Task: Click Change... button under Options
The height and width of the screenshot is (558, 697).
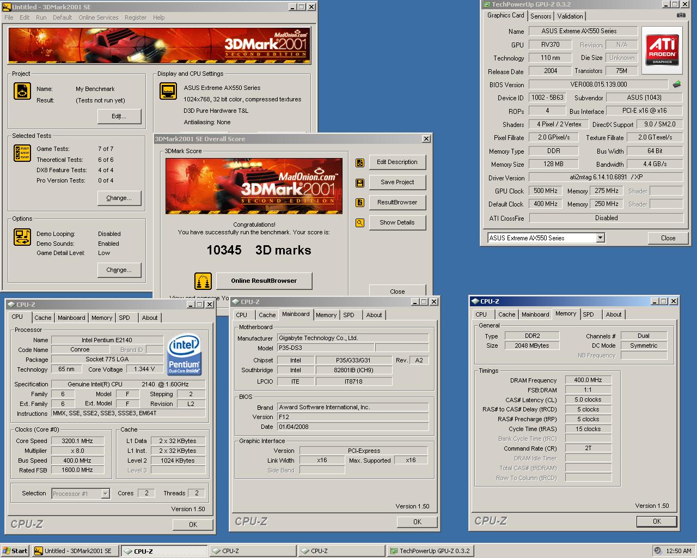Action: [x=119, y=270]
